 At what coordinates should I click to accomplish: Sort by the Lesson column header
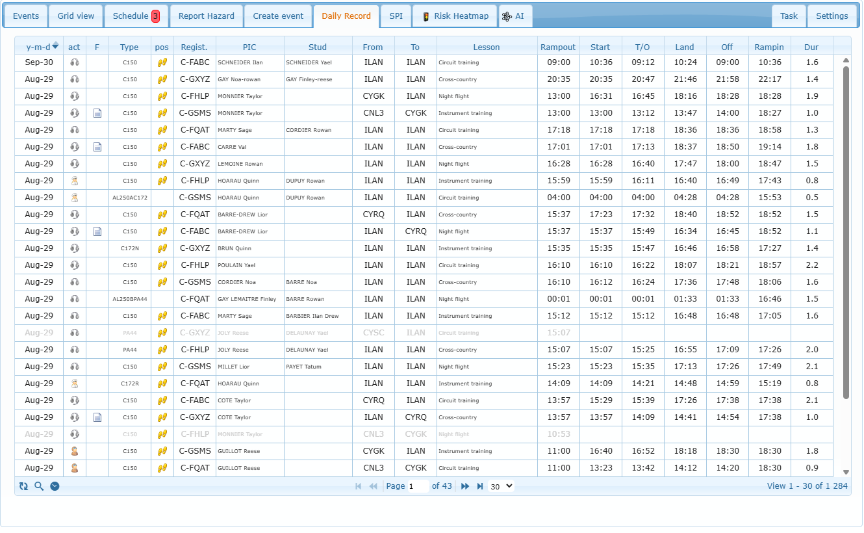[487, 47]
